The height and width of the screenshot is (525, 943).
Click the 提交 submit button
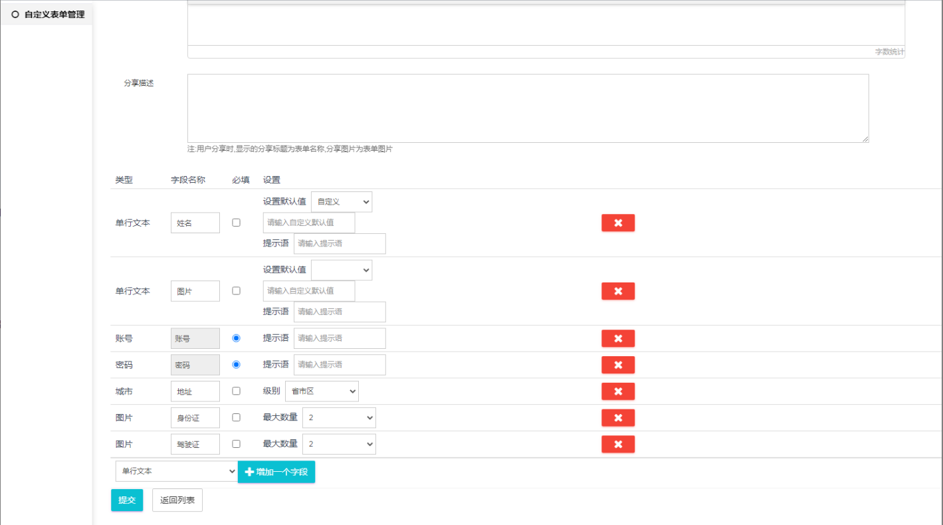click(x=126, y=500)
